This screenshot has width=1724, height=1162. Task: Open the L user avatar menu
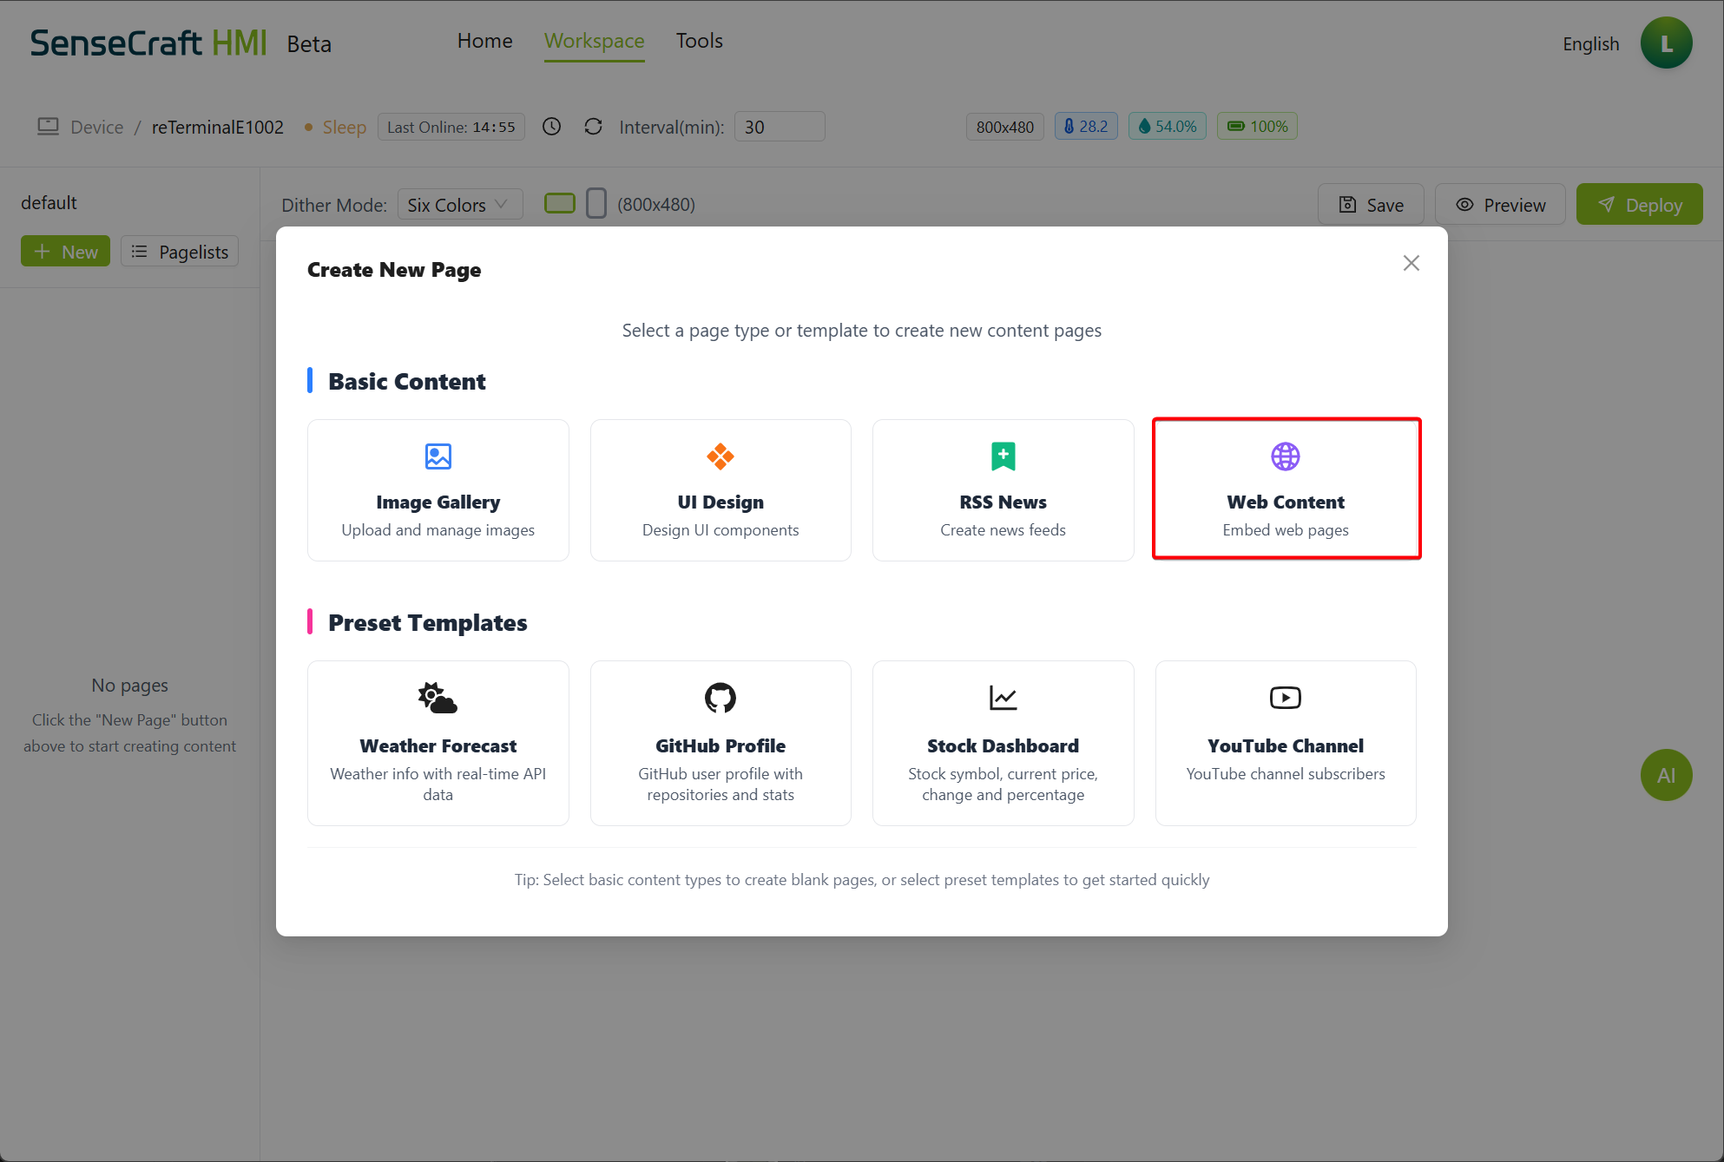pos(1665,43)
